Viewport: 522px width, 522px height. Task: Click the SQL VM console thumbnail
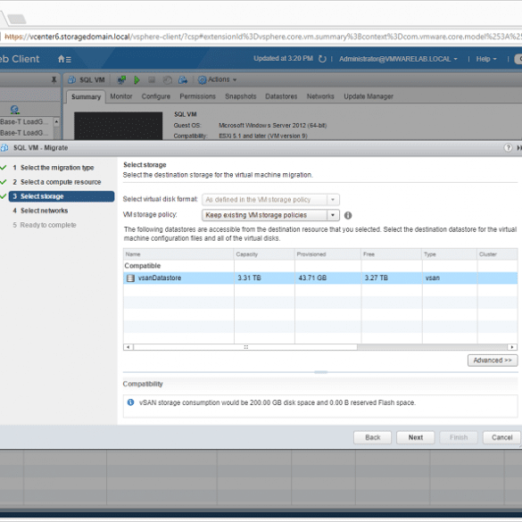[x=118, y=126]
